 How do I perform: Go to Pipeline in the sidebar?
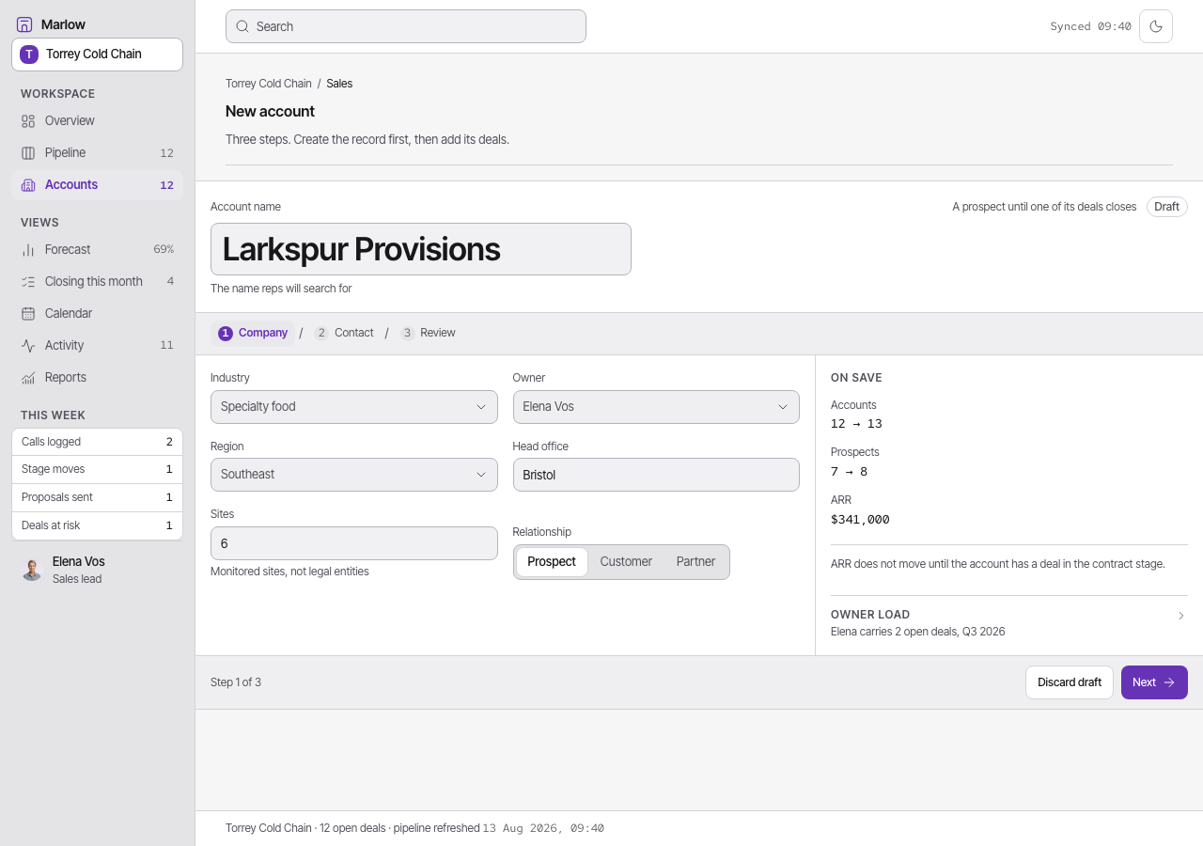pyautogui.click(x=97, y=152)
